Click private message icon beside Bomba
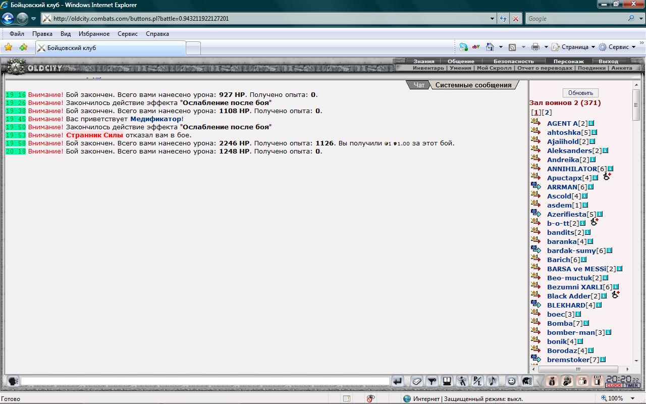 [x=535, y=323]
